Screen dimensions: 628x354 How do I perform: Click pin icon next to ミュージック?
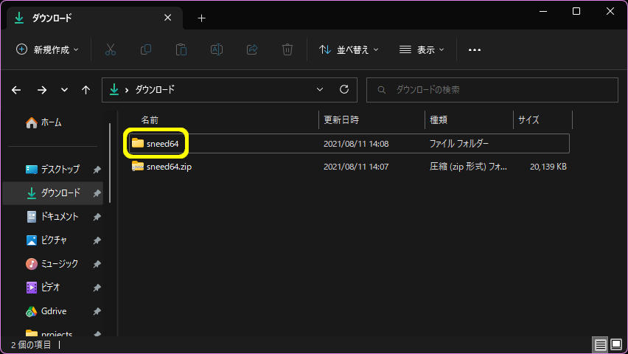97,264
